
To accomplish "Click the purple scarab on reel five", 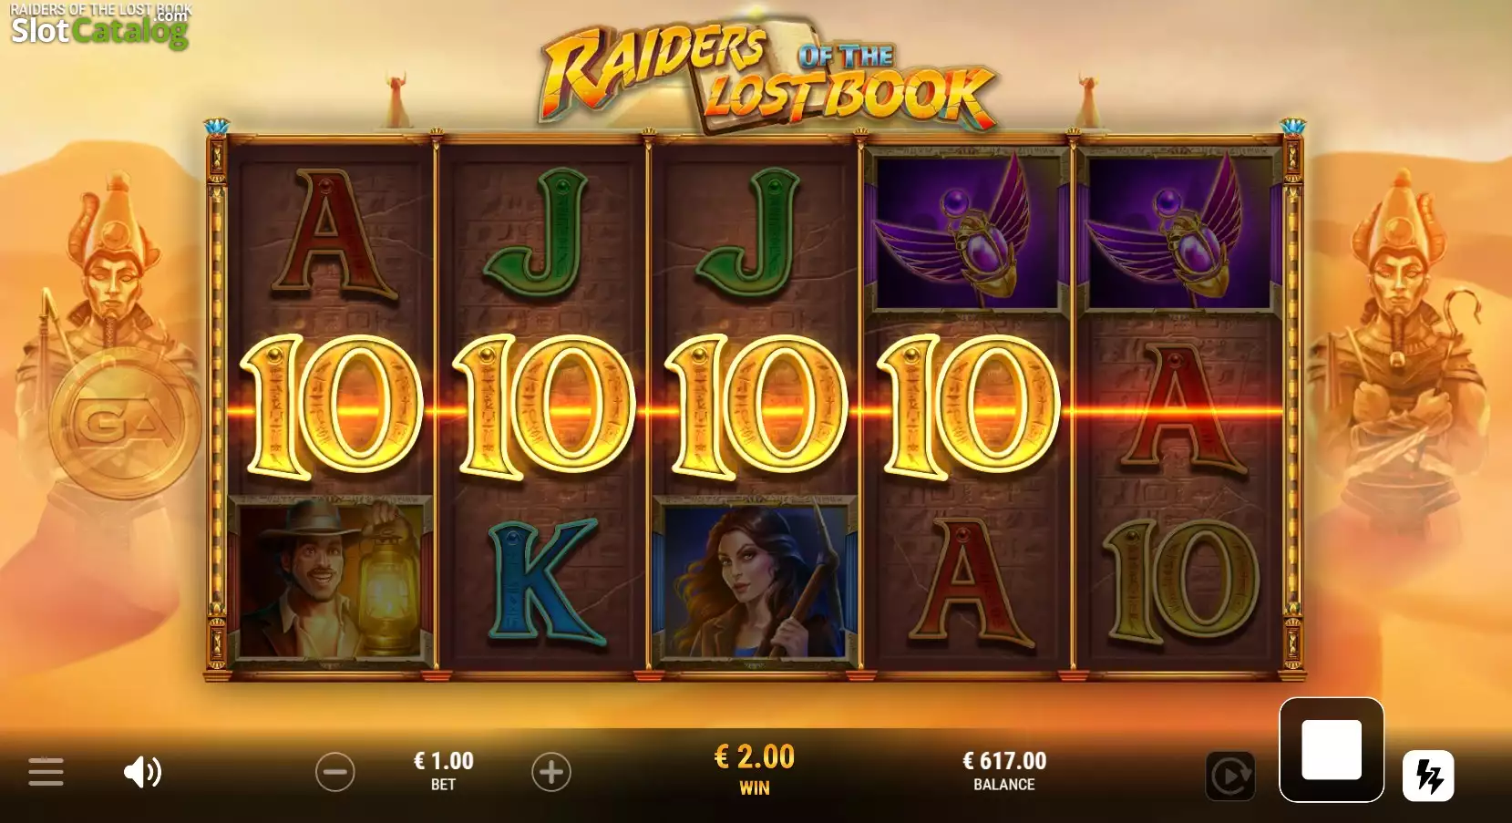I will (1180, 231).
